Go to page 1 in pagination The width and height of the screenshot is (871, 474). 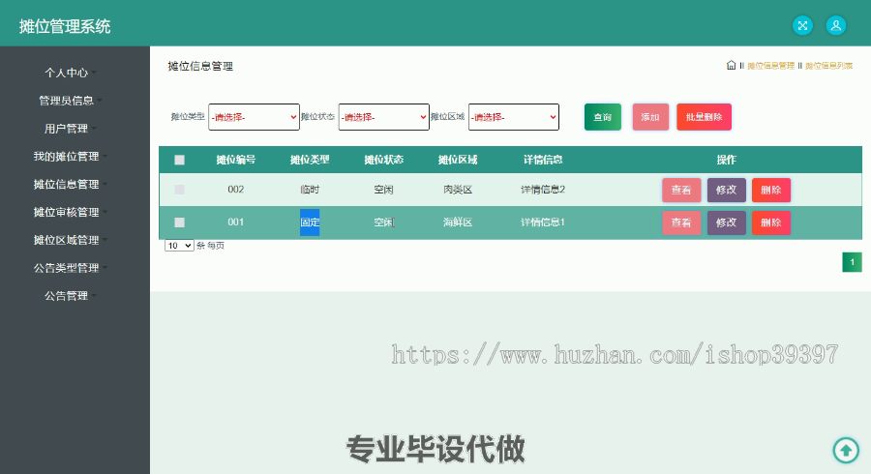click(852, 262)
